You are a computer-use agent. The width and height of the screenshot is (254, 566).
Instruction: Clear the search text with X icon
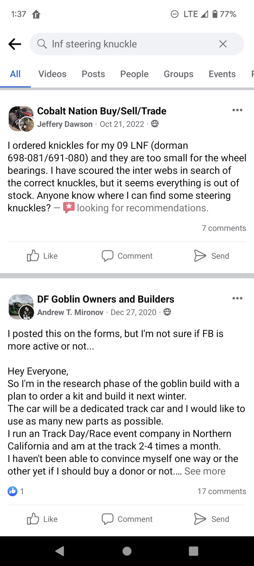coord(223,44)
